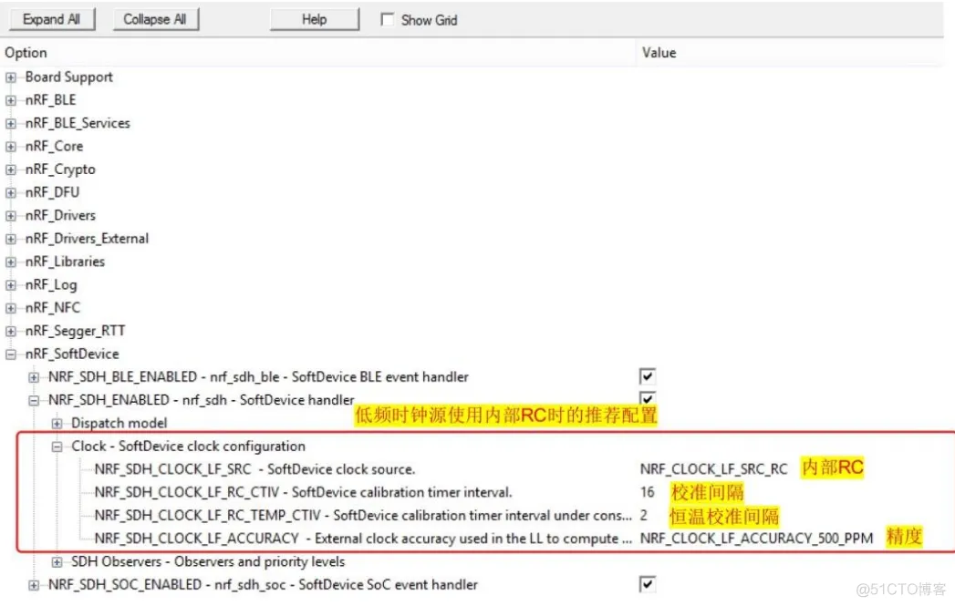Expand the NRF_SDH_SOC_ENABLED node
Screen dimensions: 955x606
click(34, 585)
